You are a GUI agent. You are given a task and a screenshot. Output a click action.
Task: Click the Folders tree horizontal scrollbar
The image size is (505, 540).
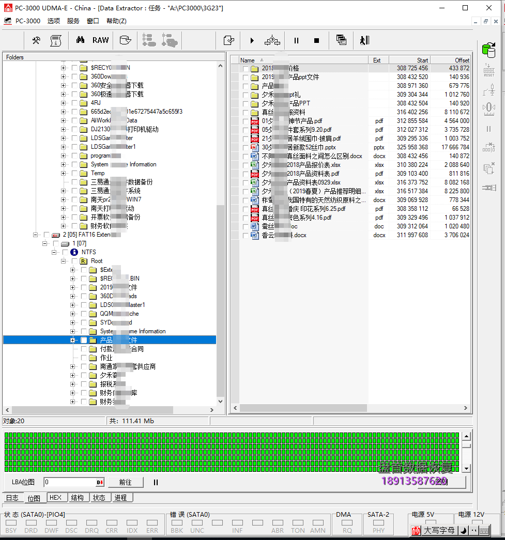tap(109, 410)
